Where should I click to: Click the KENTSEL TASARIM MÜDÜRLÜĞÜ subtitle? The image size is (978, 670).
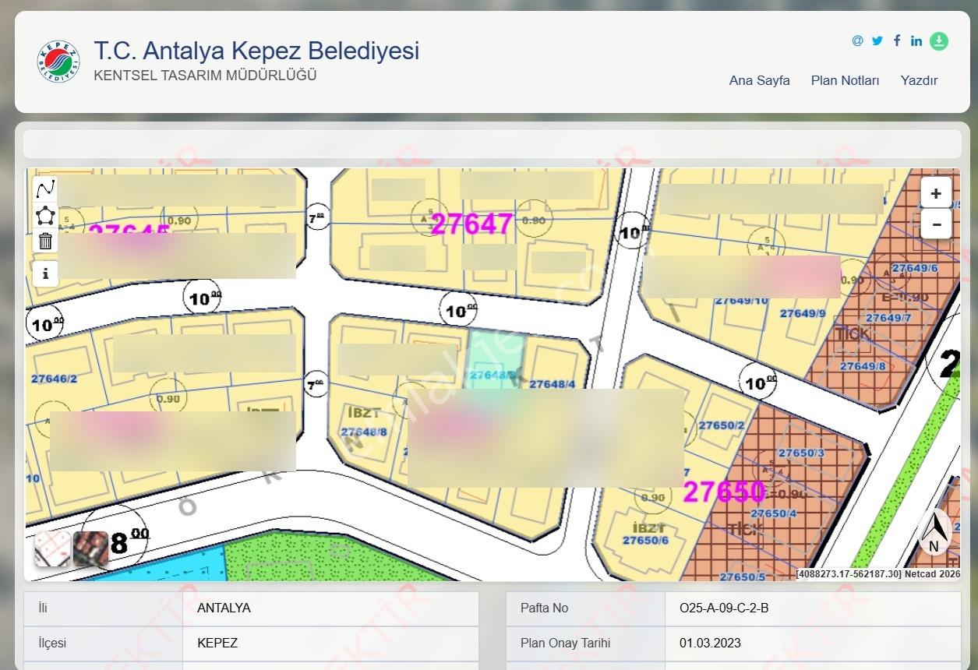tap(205, 76)
